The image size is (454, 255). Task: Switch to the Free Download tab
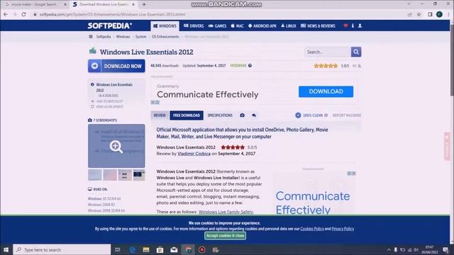(187, 115)
